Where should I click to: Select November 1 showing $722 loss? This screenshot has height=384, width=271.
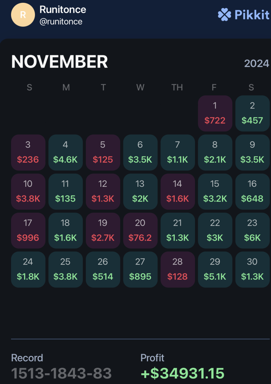click(x=215, y=113)
